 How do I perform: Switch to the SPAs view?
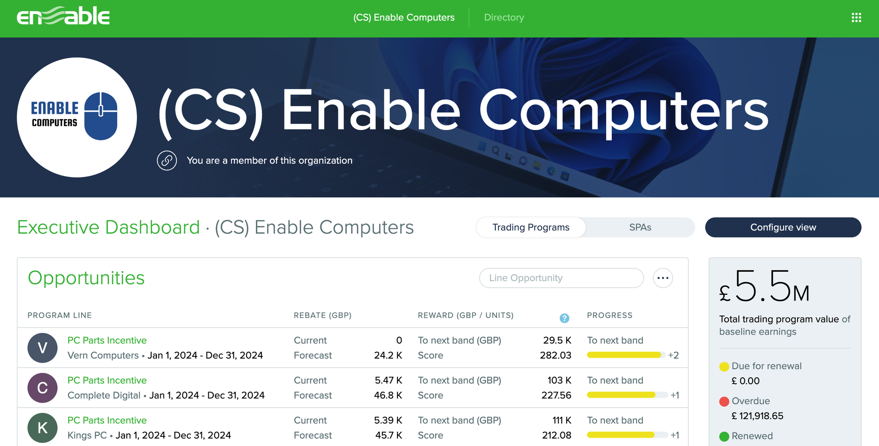pos(640,227)
